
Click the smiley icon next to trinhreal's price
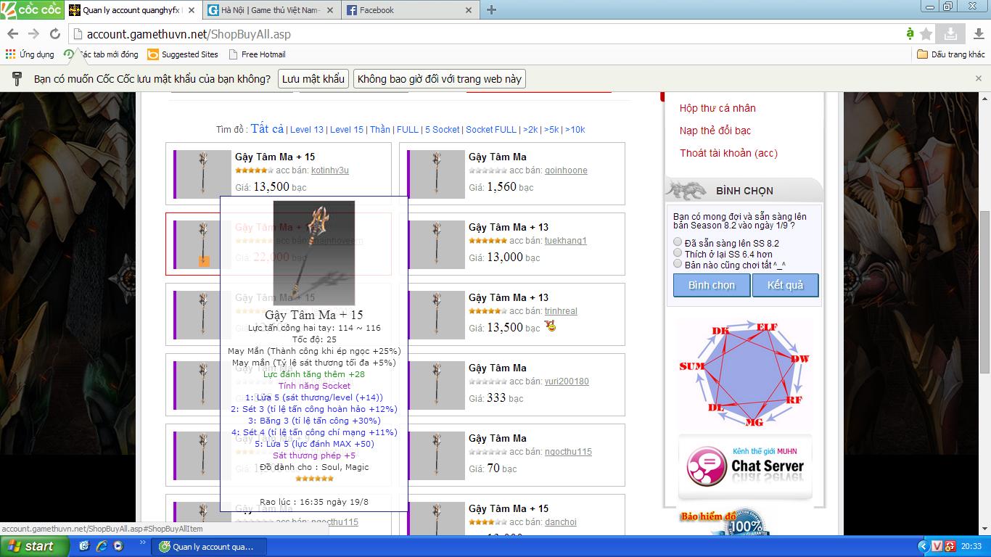(x=551, y=326)
